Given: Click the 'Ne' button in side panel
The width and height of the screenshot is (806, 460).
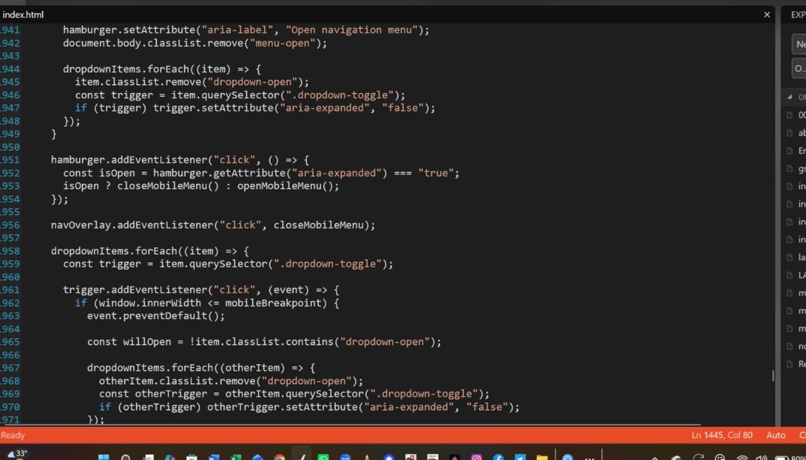Looking at the screenshot, I should coord(799,44).
